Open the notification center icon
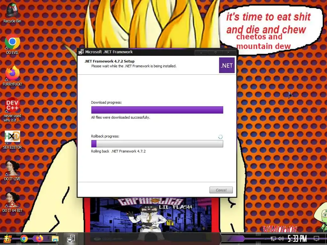Viewport: 327px width, 245px height. pos(316,239)
